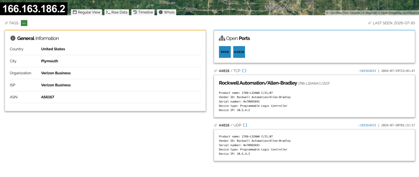This screenshot has height=177, width=419.
Task: Select TCP banner Serial number line
Action: point(239,102)
